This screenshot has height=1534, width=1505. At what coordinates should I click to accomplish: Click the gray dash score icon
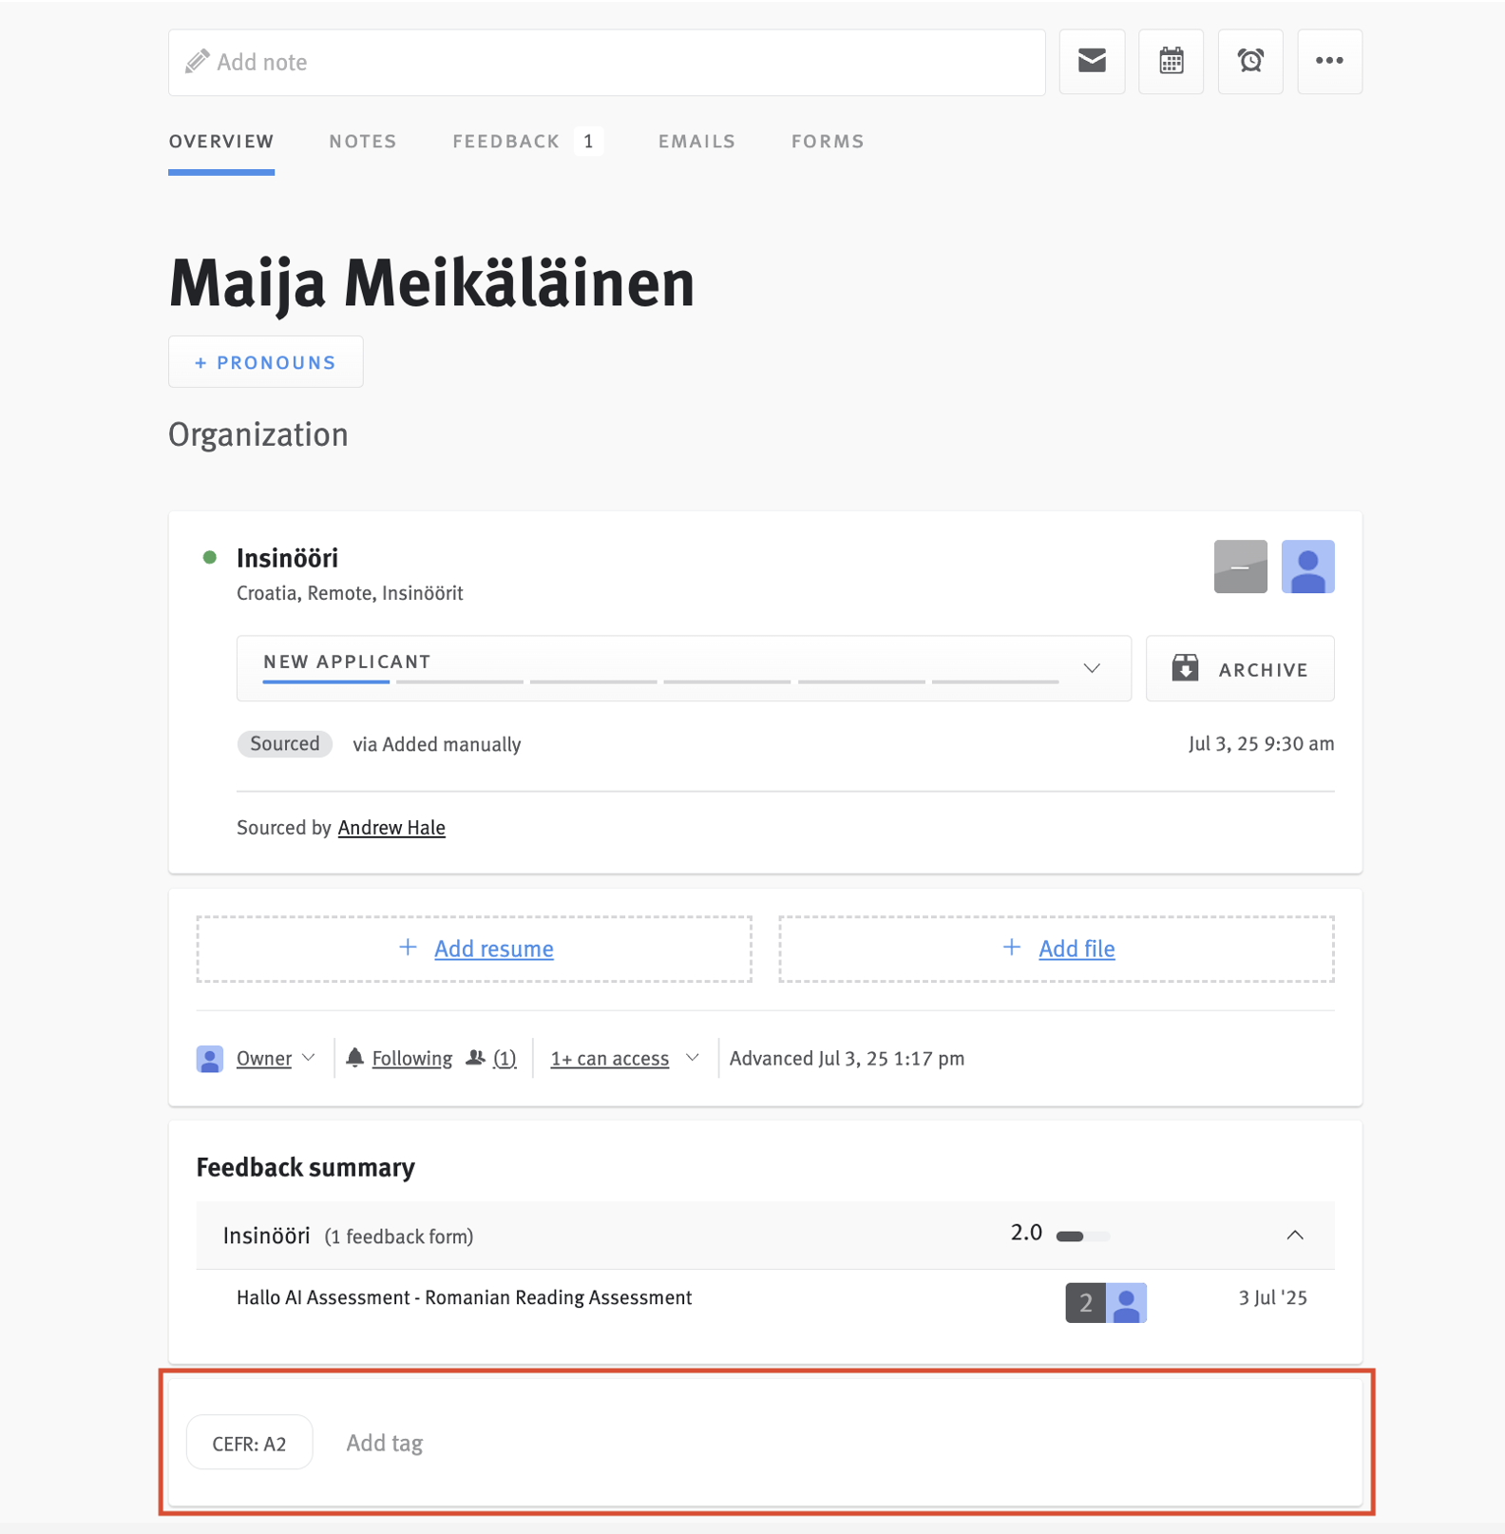coord(1240,566)
